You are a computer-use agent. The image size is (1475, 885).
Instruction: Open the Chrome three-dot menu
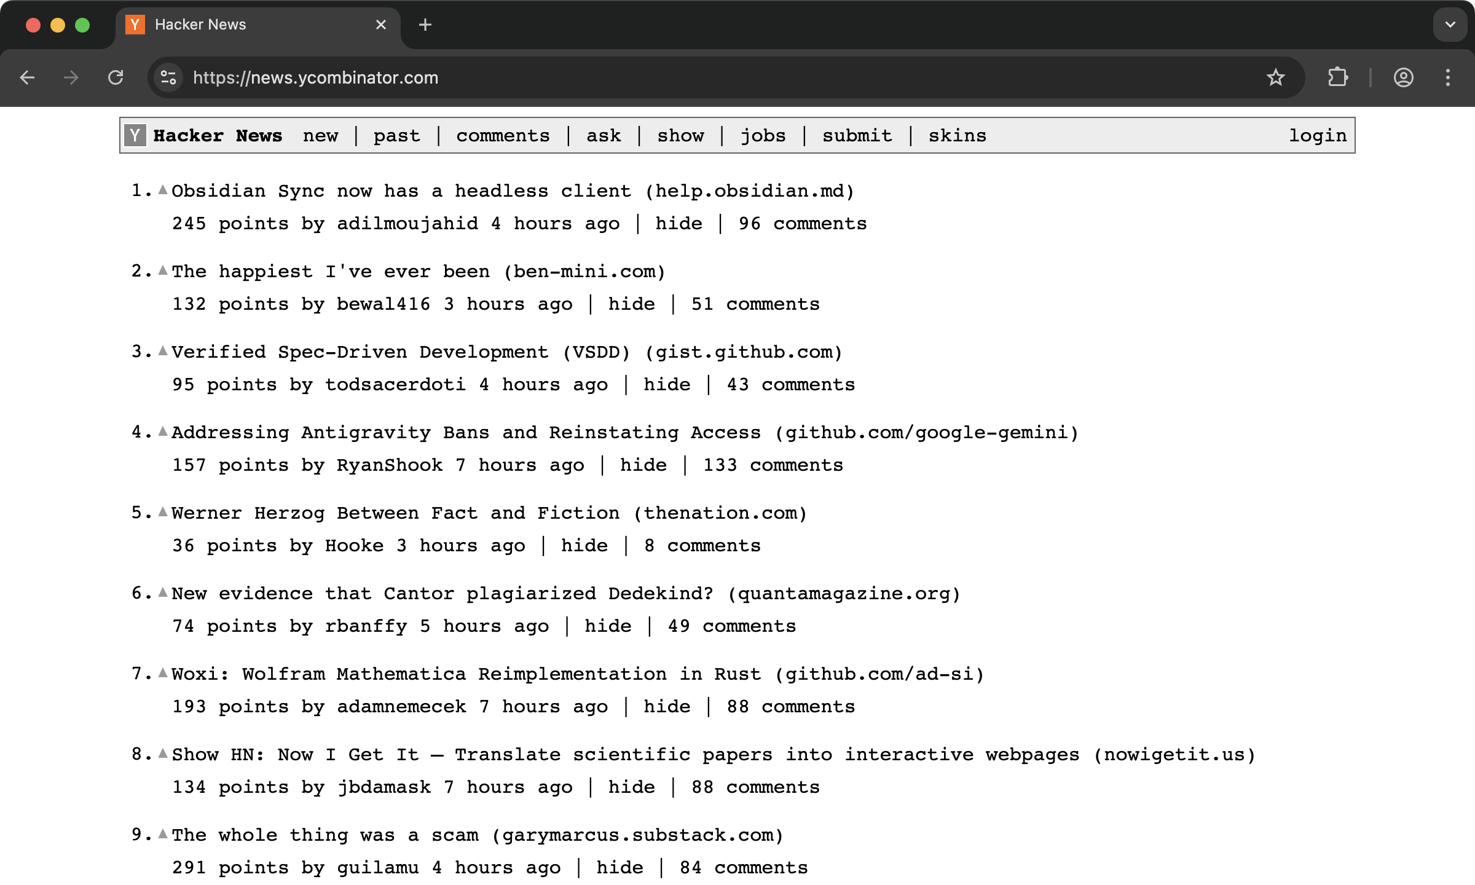[1448, 77]
